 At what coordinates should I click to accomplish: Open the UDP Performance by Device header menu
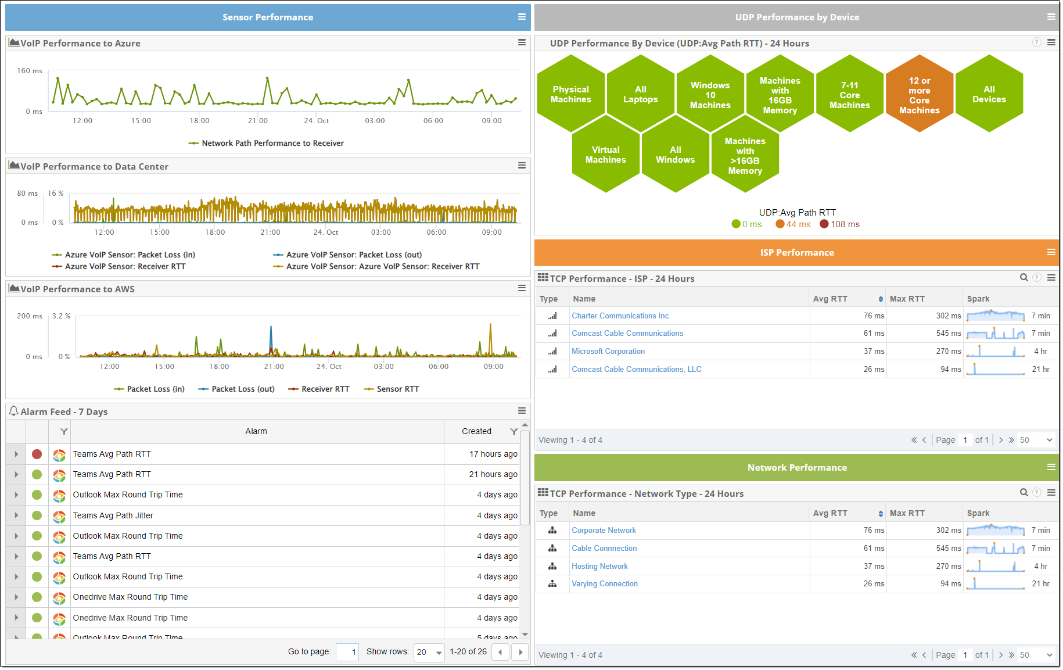pyautogui.click(x=1051, y=17)
